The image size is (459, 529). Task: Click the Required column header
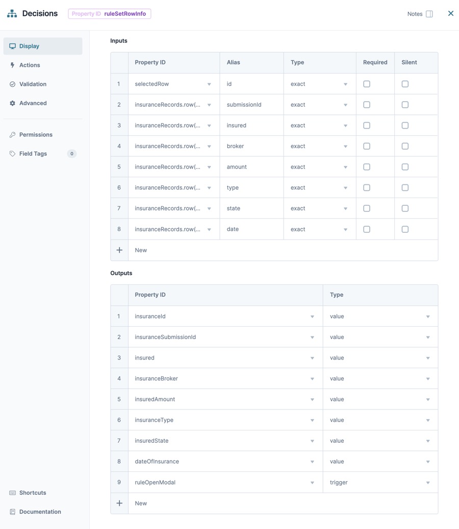pyautogui.click(x=375, y=62)
